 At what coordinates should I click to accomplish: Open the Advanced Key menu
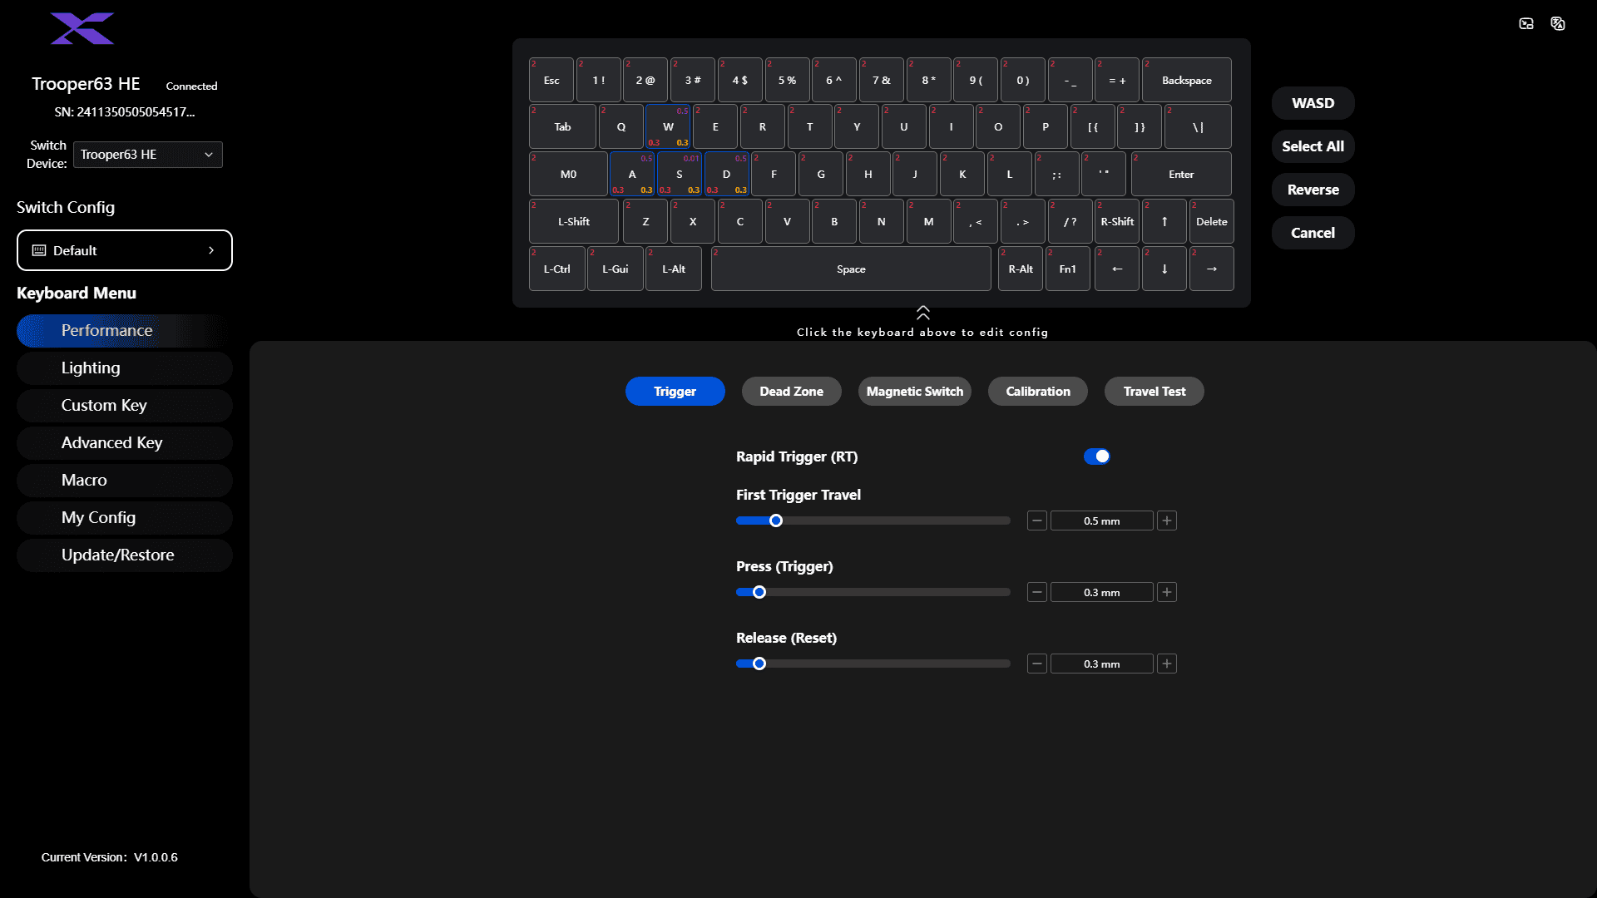click(x=125, y=443)
